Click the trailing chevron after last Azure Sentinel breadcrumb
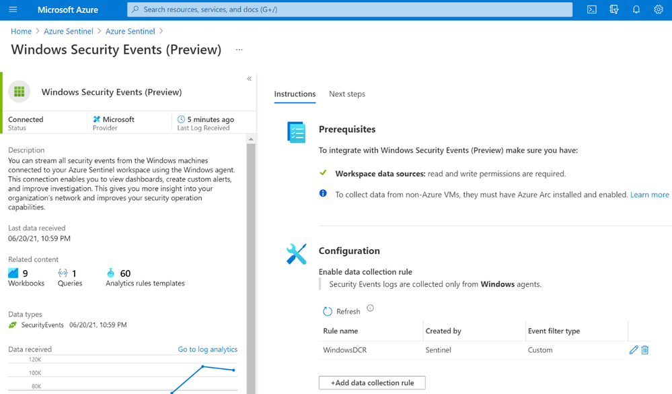 tap(161, 32)
